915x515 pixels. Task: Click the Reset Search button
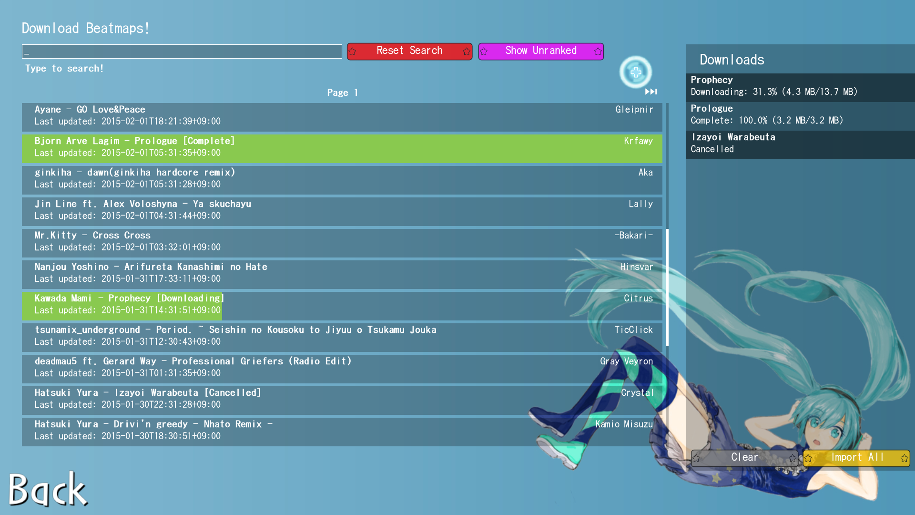click(409, 51)
